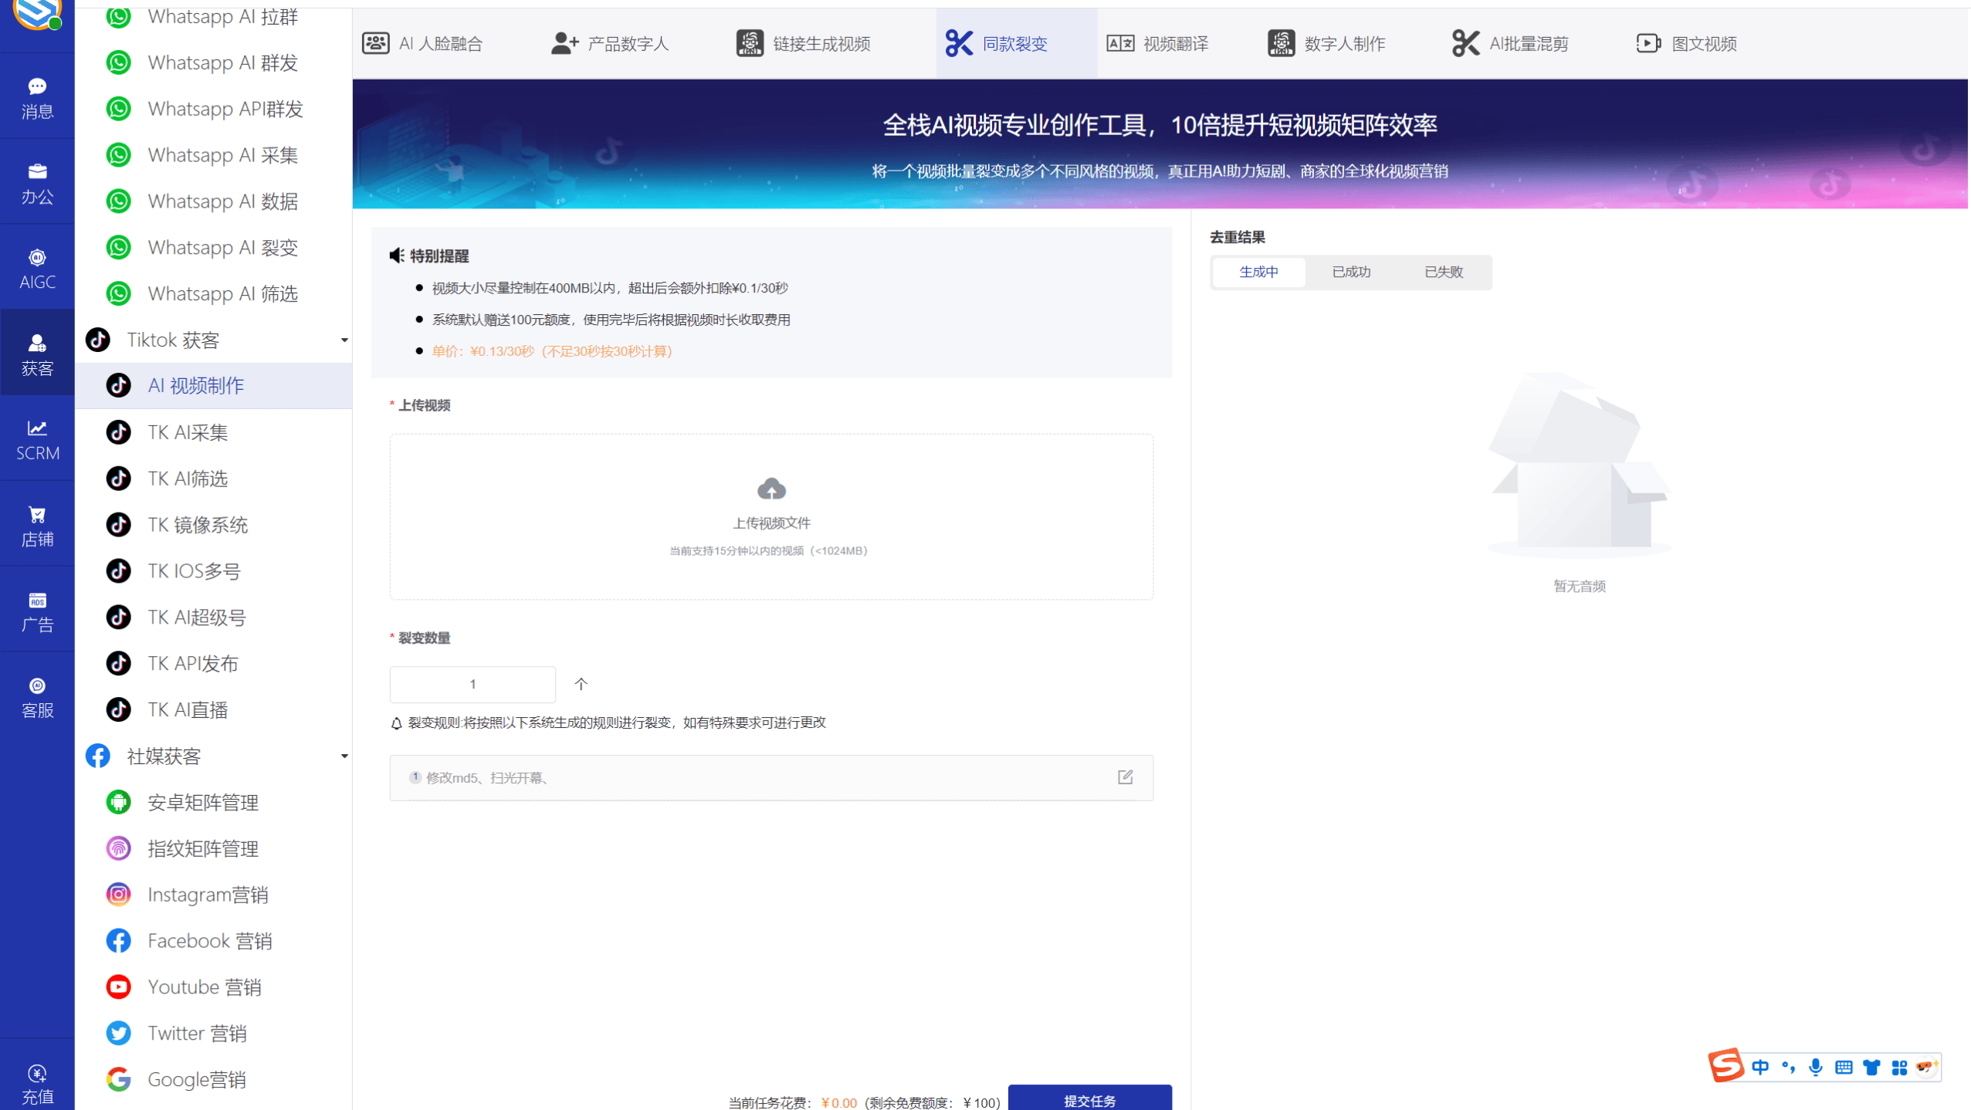Switch results to 已失败

coord(1443,272)
